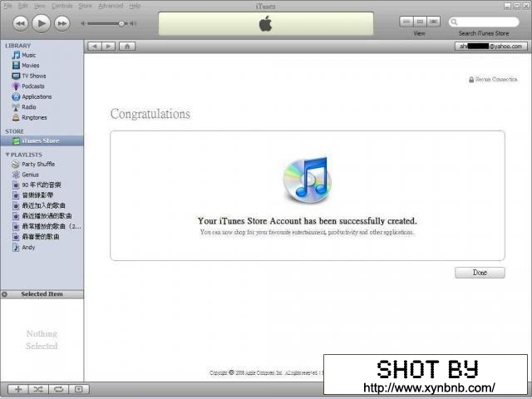
Task: Switch to list view button
Action: [406, 22]
